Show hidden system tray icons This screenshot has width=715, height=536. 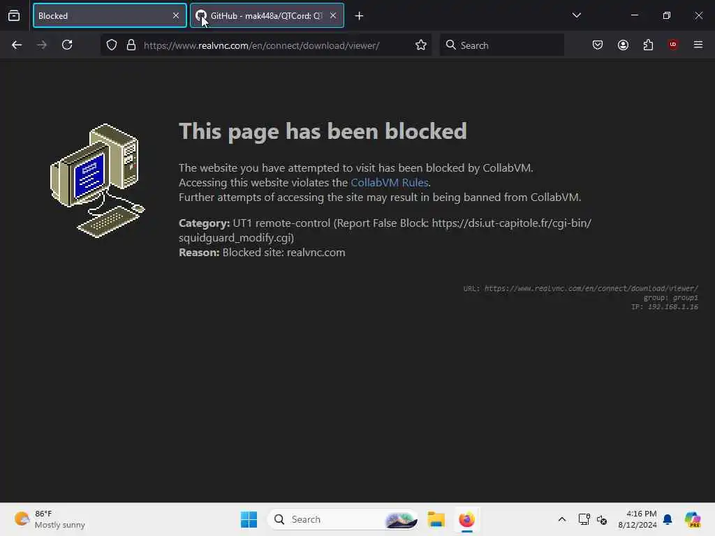[562, 519]
